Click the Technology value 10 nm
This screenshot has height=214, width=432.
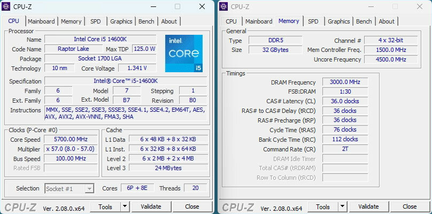pos(59,68)
